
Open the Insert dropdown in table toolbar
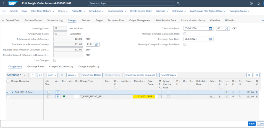pyautogui.click(x=52, y=75)
